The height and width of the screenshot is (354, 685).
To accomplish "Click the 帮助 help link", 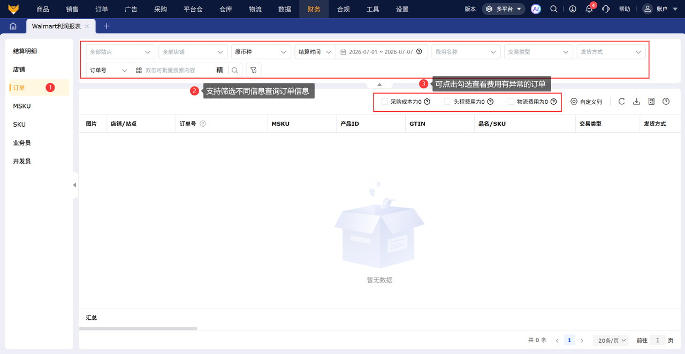I will point(625,9).
